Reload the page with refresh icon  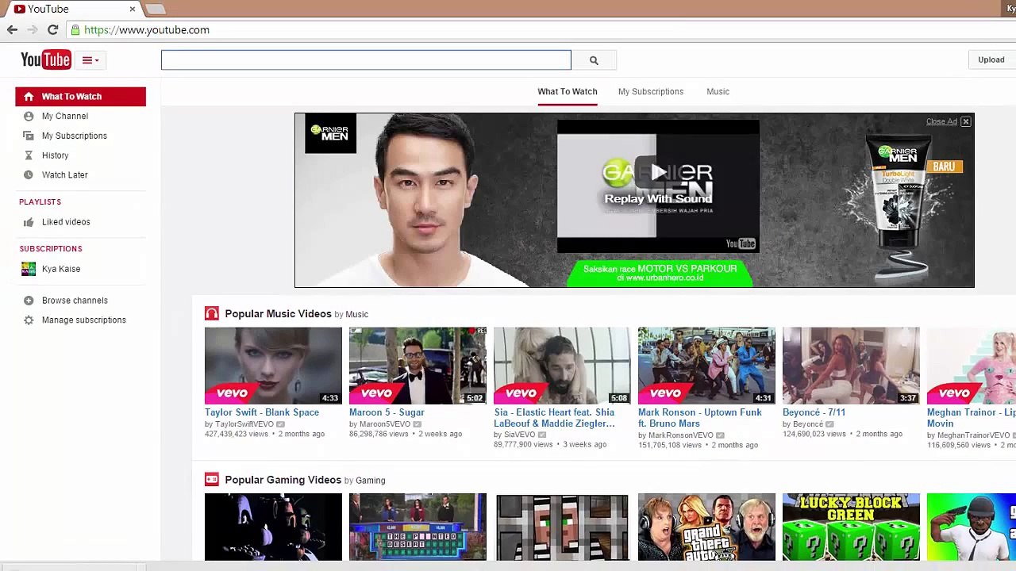pos(53,30)
